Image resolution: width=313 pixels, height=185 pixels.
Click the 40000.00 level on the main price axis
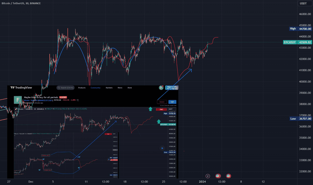[305, 82]
